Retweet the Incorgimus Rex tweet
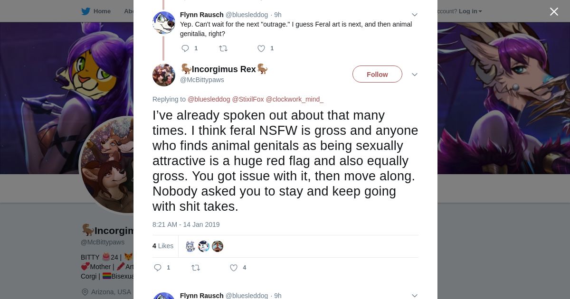 pos(195,268)
